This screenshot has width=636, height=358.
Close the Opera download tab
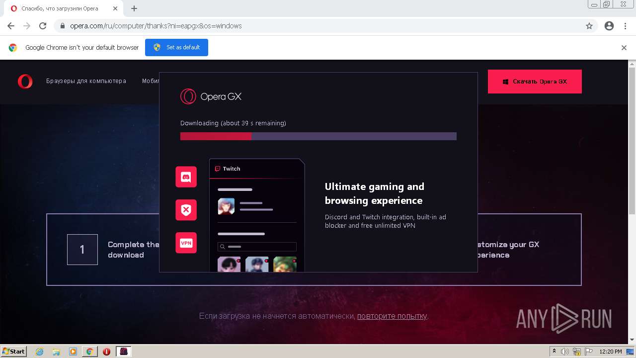[x=115, y=8]
